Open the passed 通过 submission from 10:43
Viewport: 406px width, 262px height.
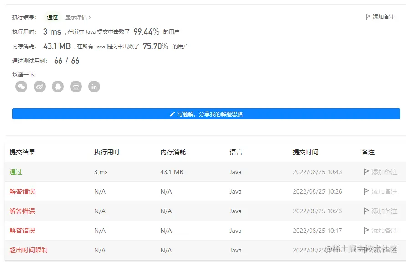pos(16,172)
